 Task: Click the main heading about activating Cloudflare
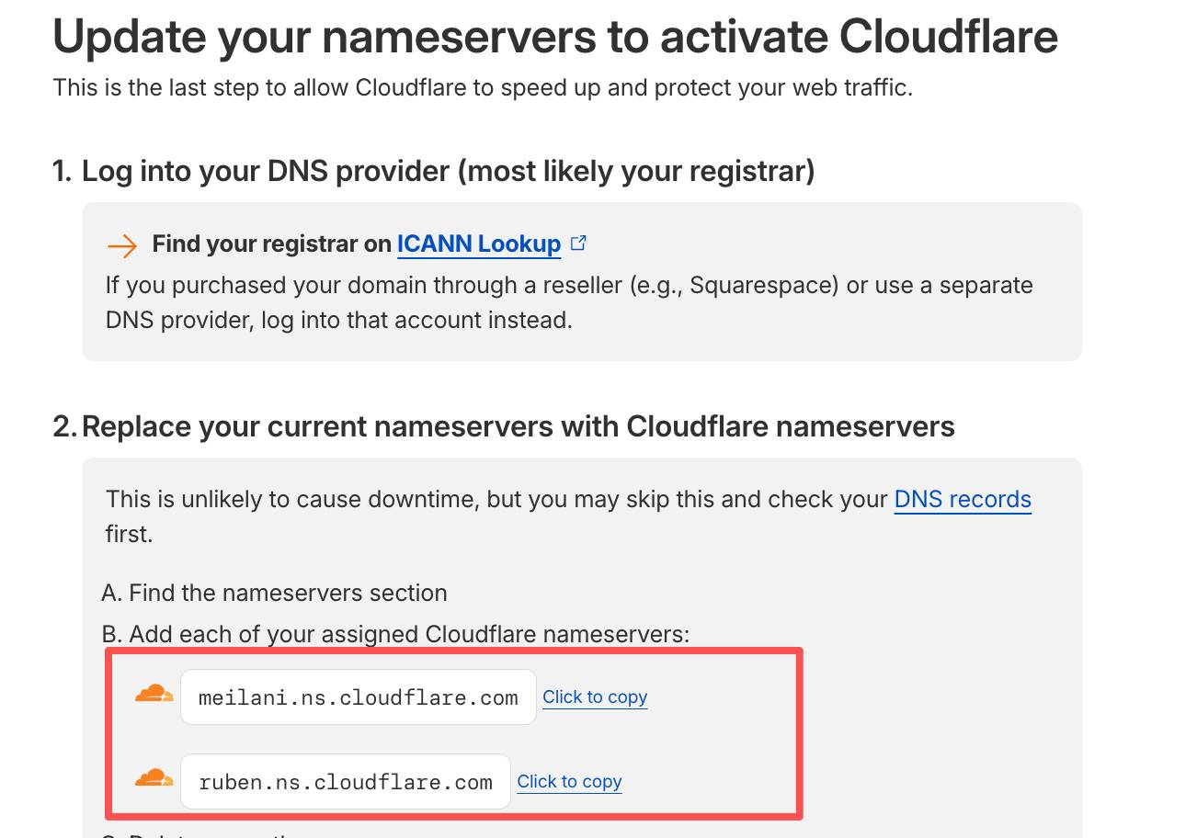click(x=555, y=37)
